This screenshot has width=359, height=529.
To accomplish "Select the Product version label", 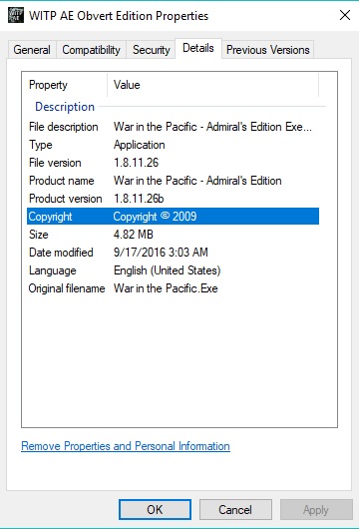I will tap(66, 199).
